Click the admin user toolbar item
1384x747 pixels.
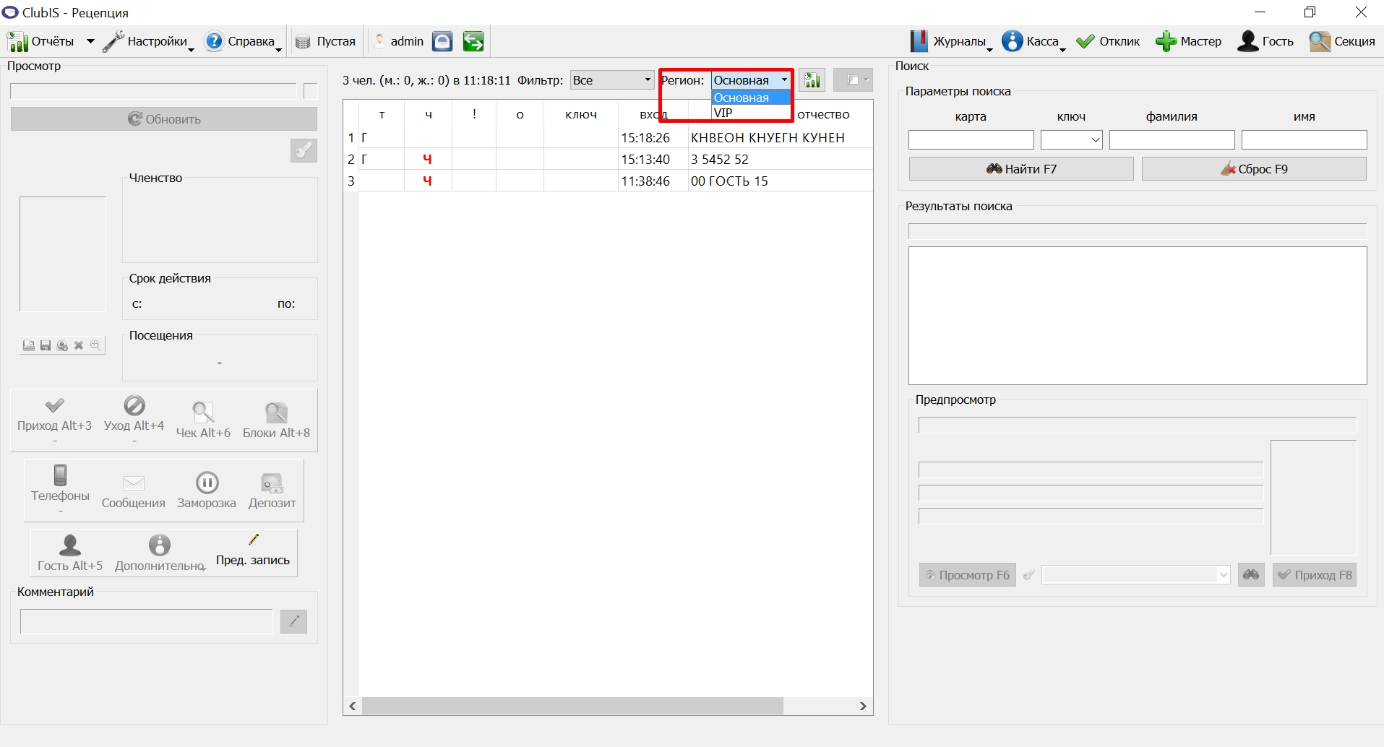click(x=398, y=41)
